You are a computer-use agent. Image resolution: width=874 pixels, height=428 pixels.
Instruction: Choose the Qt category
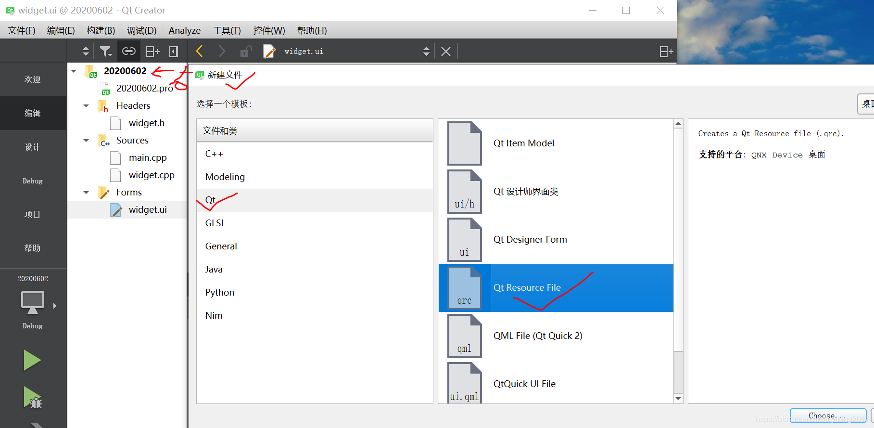click(x=315, y=200)
